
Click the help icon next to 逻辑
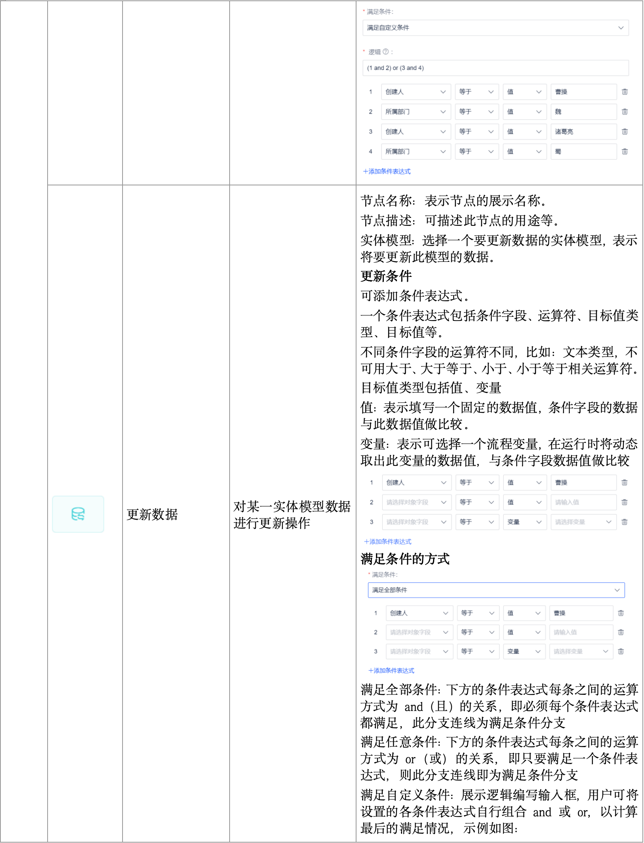[x=385, y=52]
